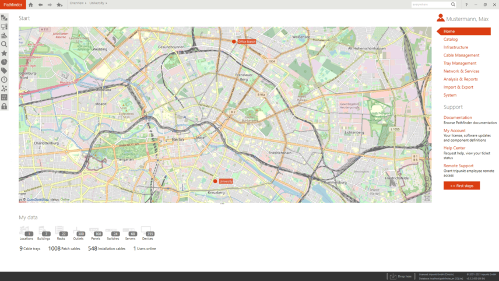Open Network & Services menu item
The image size is (499, 281).
pyautogui.click(x=462, y=71)
